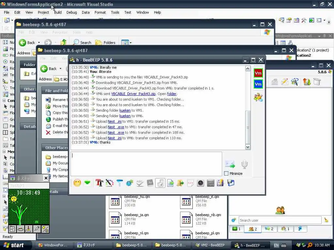Image resolution: width=334 pixels, height=250 pixels.
Task: Select the blue Vm user avatar
Action: (x=258, y=84)
